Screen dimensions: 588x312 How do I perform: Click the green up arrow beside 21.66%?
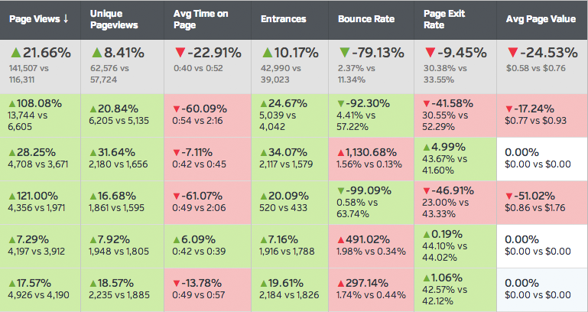[x=15, y=54]
